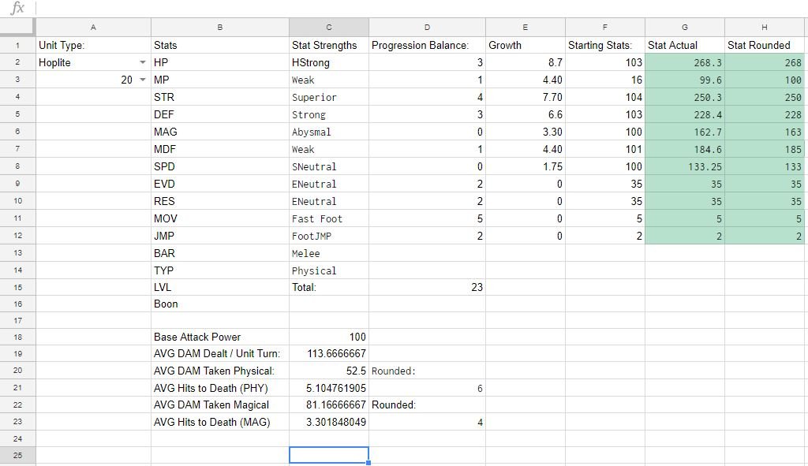Screen dimensions: 808x466
Task: Select the 'HStrong' cell
Action: click(x=329, y=63)
